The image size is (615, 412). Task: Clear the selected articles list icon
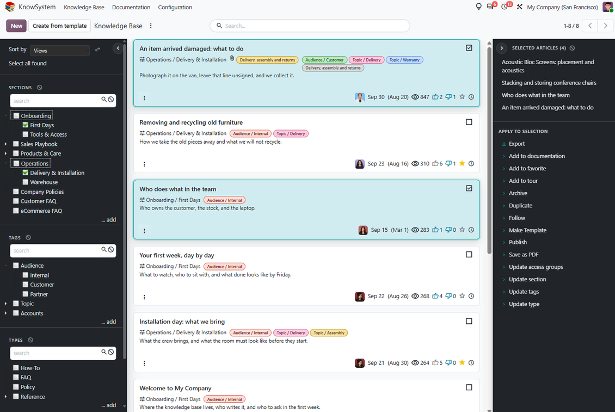[572, 48]
